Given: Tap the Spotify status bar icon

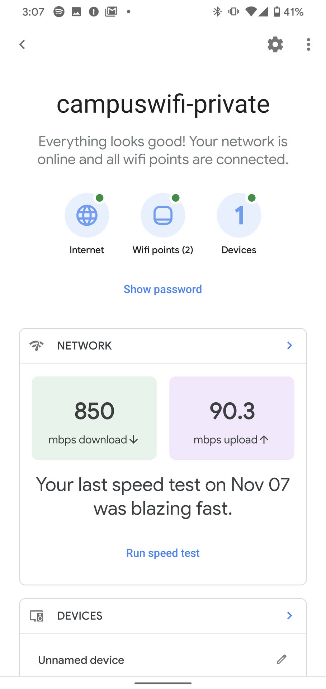Looking at the screenshot, I should coord(59,12).
